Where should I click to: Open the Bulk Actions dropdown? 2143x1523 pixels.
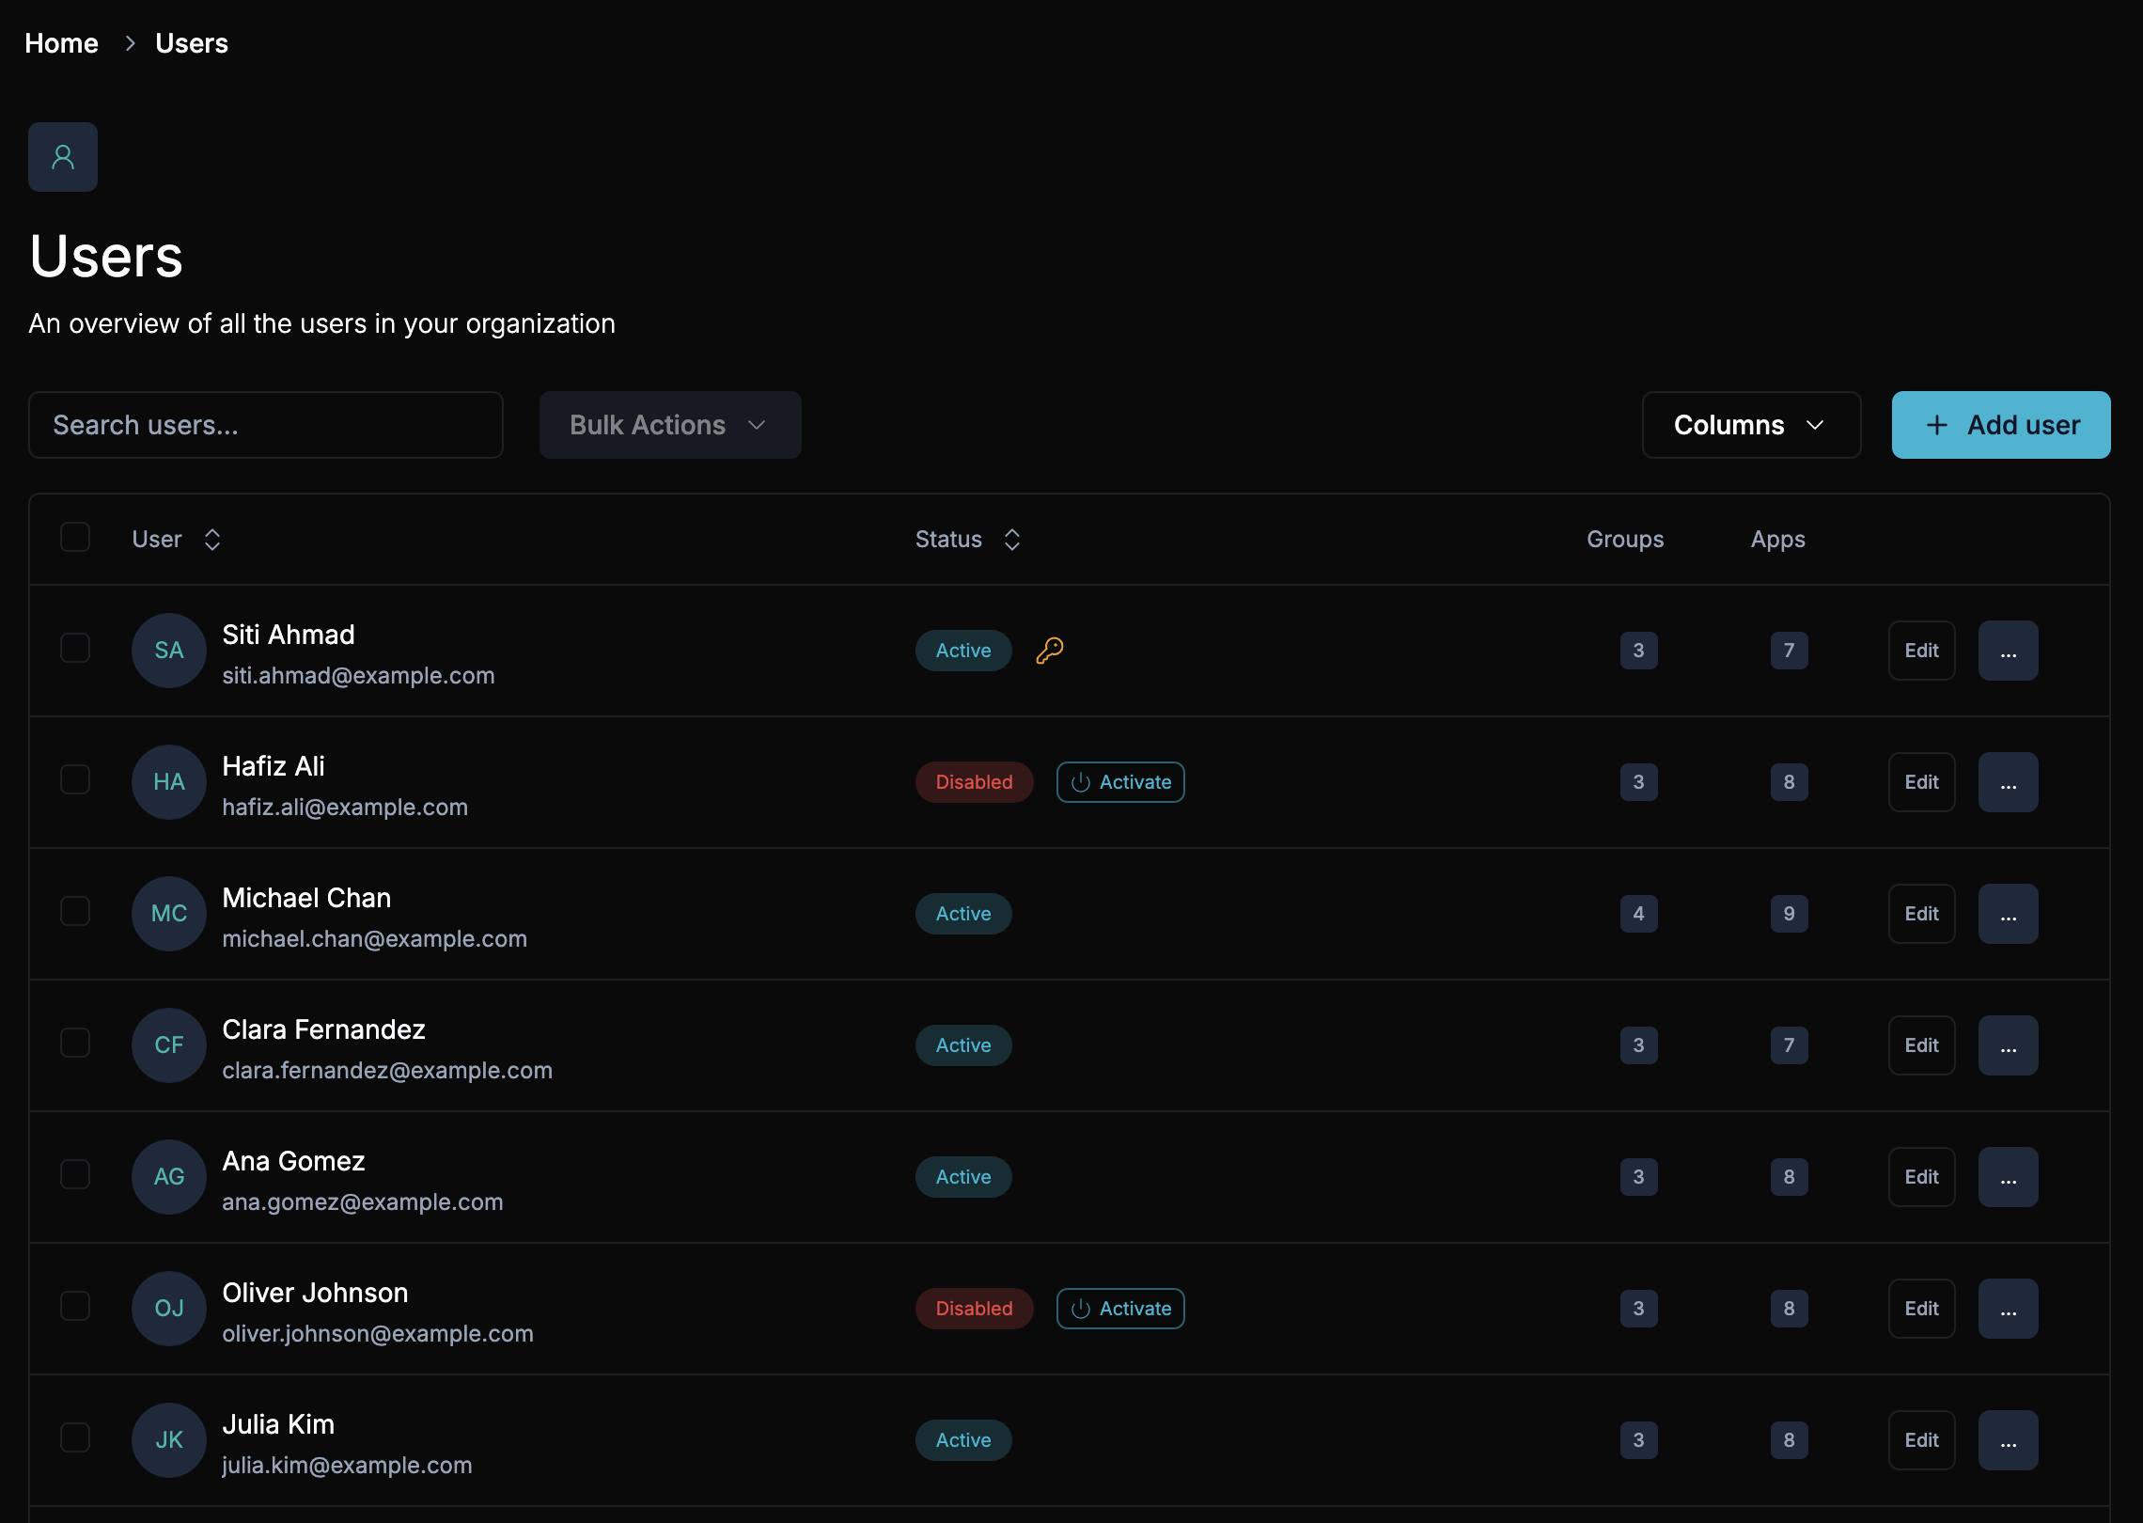670,425
